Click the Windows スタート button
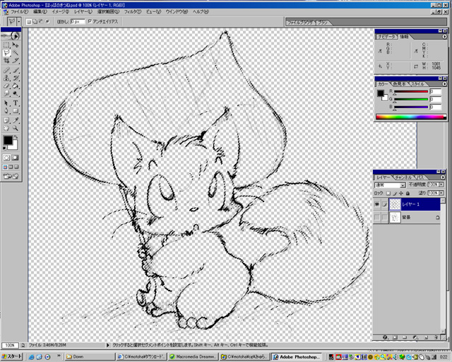Screen dimensions: 452x362 click(11, 356)
